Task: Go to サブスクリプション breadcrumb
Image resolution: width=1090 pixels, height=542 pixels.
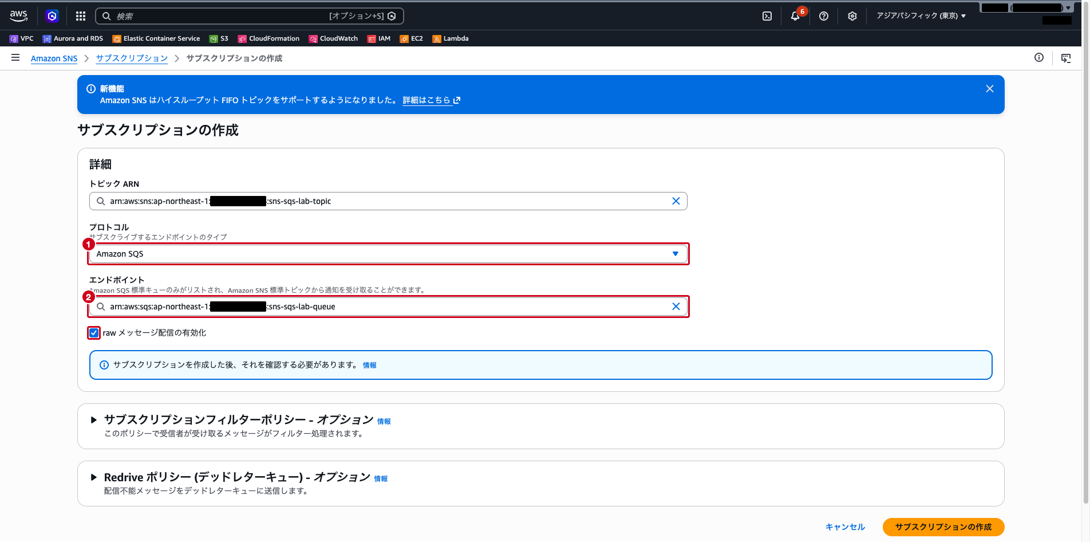Action: (x=132, y=58)
